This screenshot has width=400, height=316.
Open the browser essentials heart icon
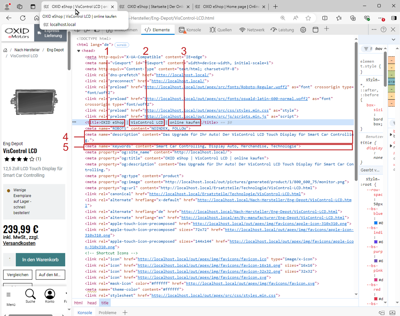[367, 18]
